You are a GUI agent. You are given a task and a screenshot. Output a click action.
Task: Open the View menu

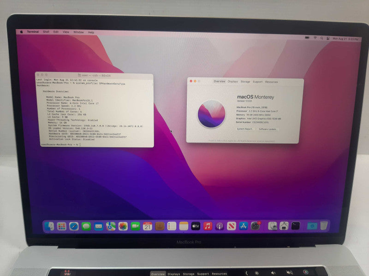(66, 32)
